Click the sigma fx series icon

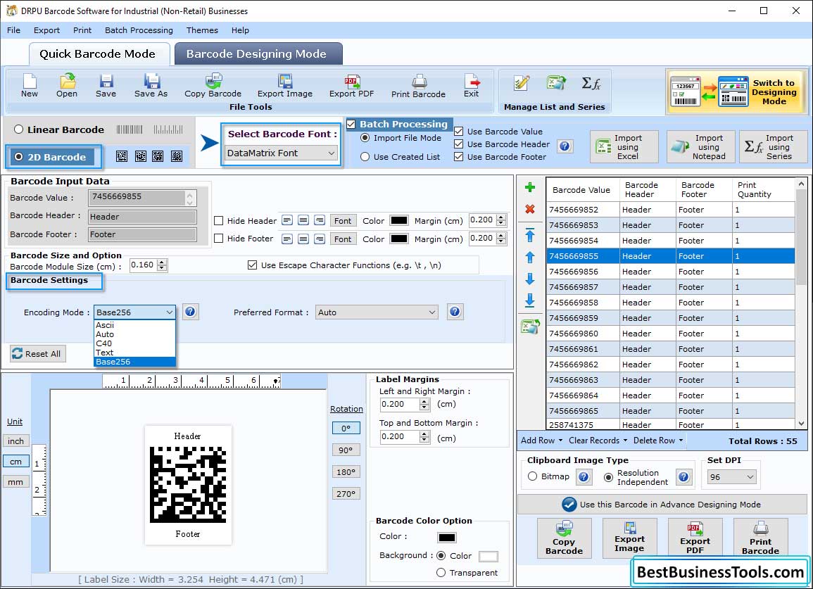591,83
